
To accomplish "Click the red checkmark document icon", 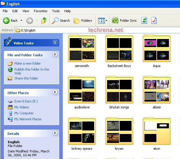I will (154, 21).
